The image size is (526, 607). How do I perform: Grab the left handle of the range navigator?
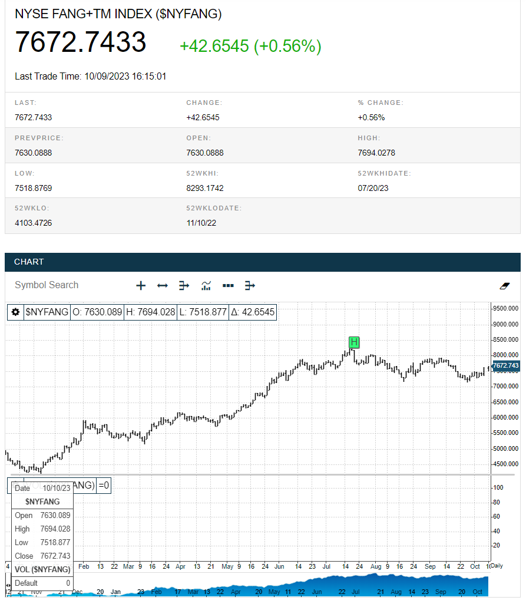click(x=8, y=585)
